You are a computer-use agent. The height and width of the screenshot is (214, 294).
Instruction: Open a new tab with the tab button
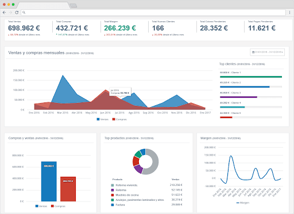73,5
